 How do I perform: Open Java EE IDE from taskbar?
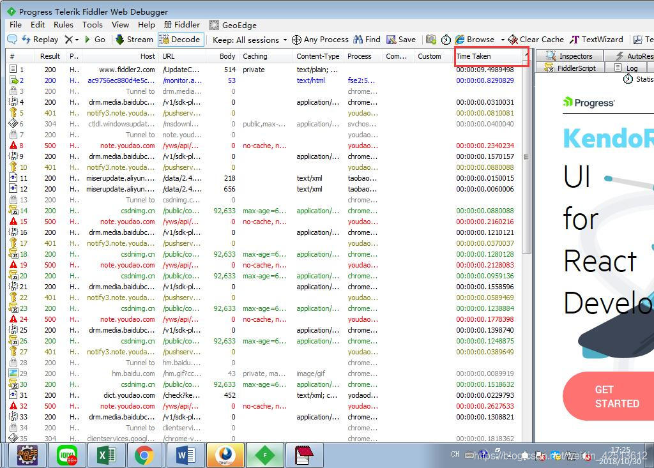[x=27, y=455]
